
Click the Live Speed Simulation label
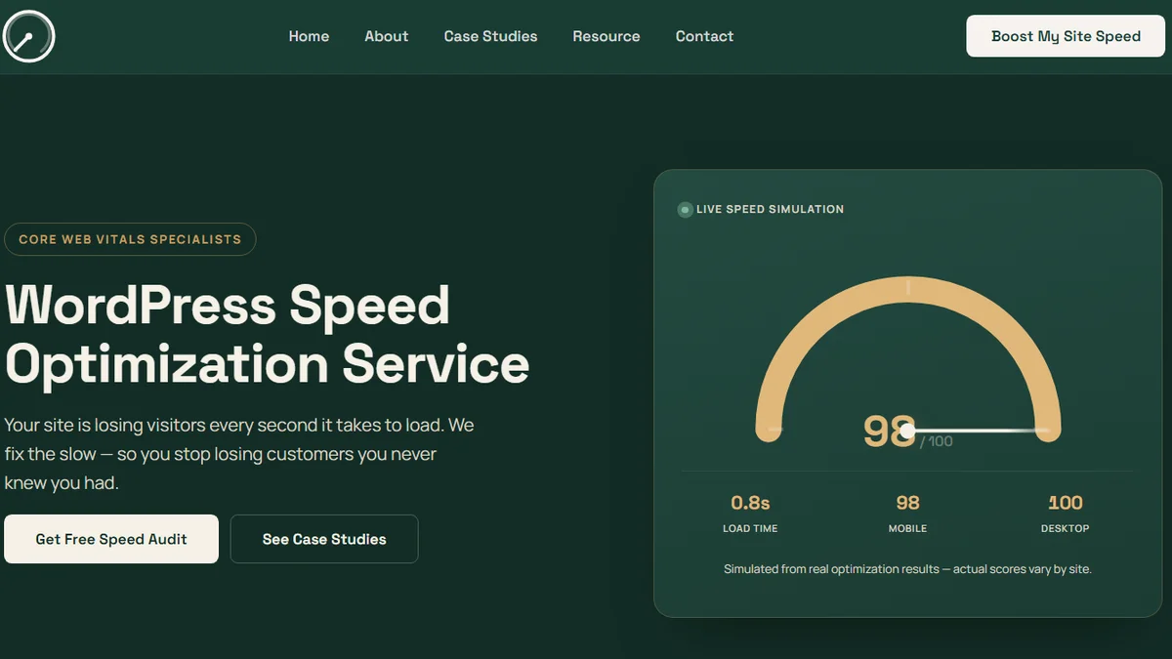[x=770, y=209]
